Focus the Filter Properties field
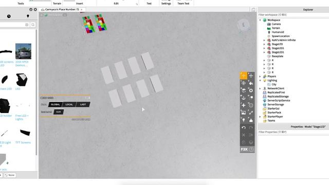The width and height of the screenshot is (329, 185). 294,132
